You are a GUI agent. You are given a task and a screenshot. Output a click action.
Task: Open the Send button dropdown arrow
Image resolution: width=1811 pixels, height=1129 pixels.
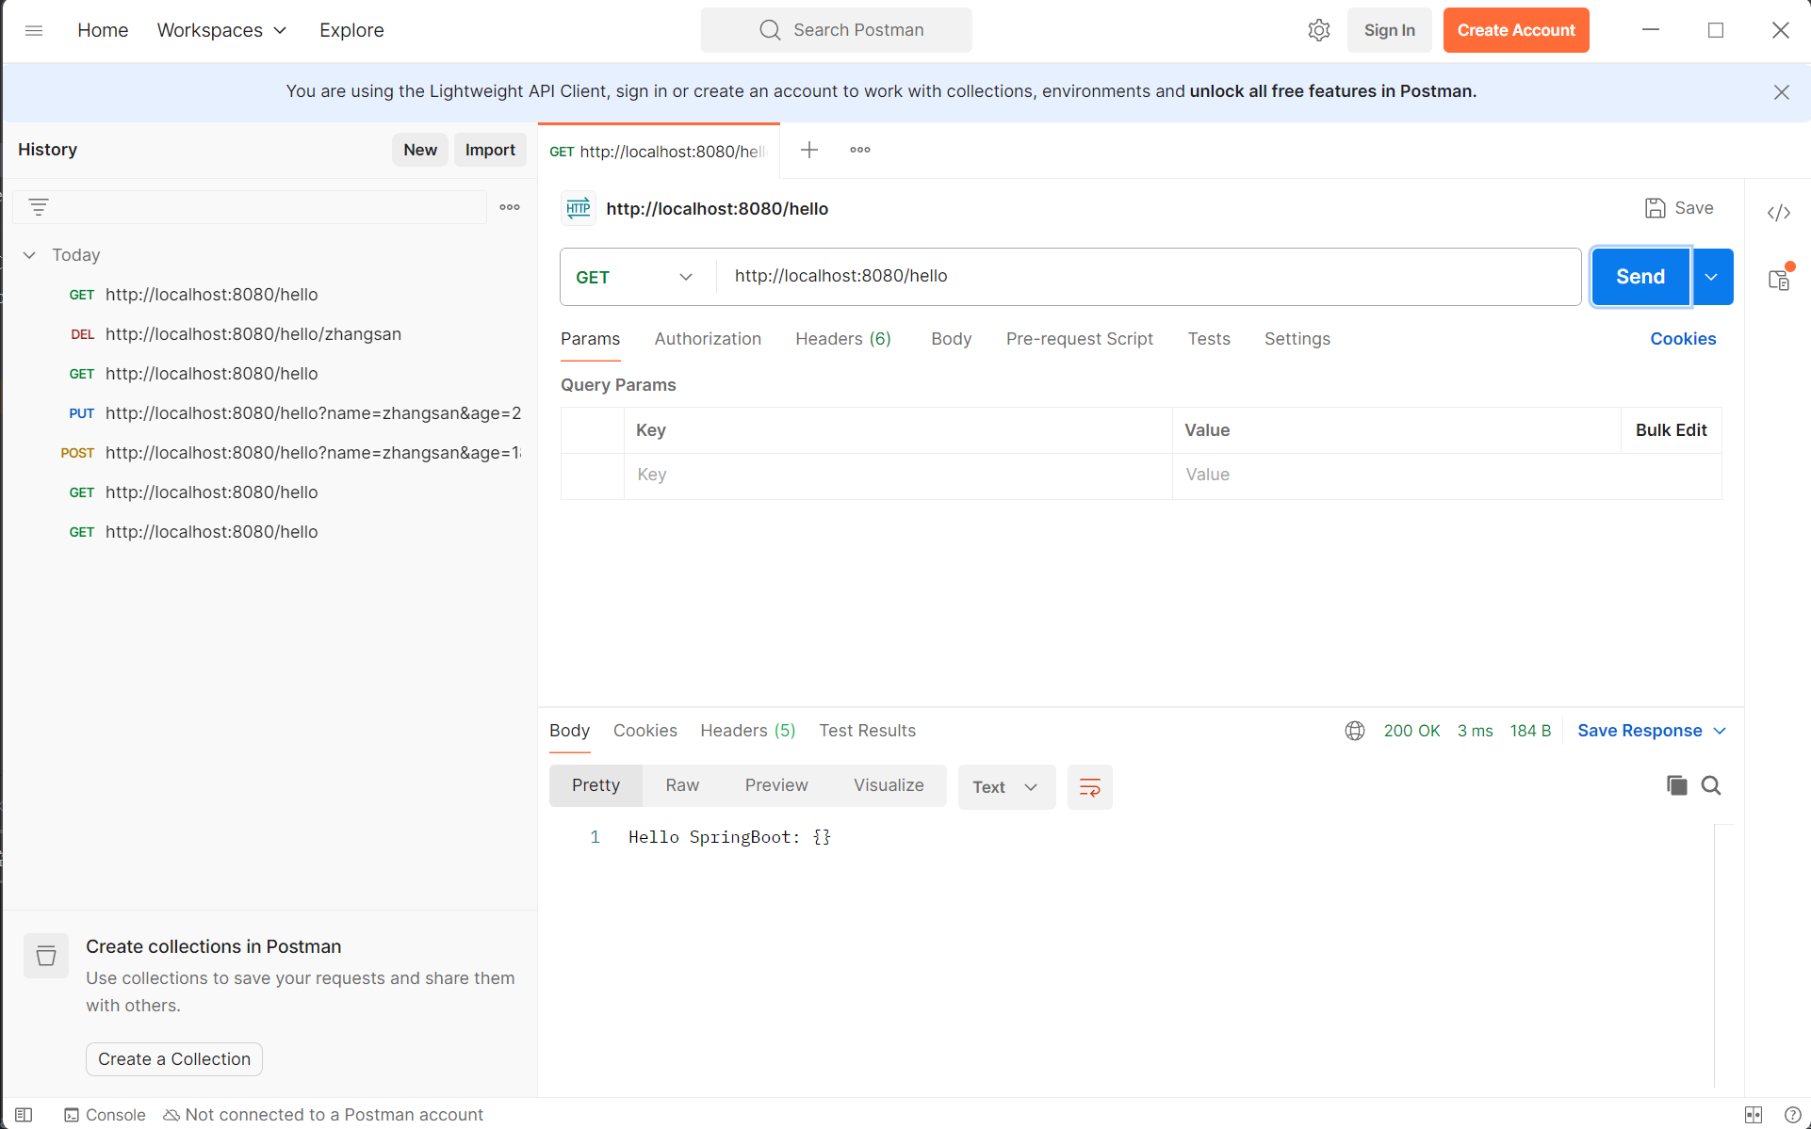pos(1712,277)
